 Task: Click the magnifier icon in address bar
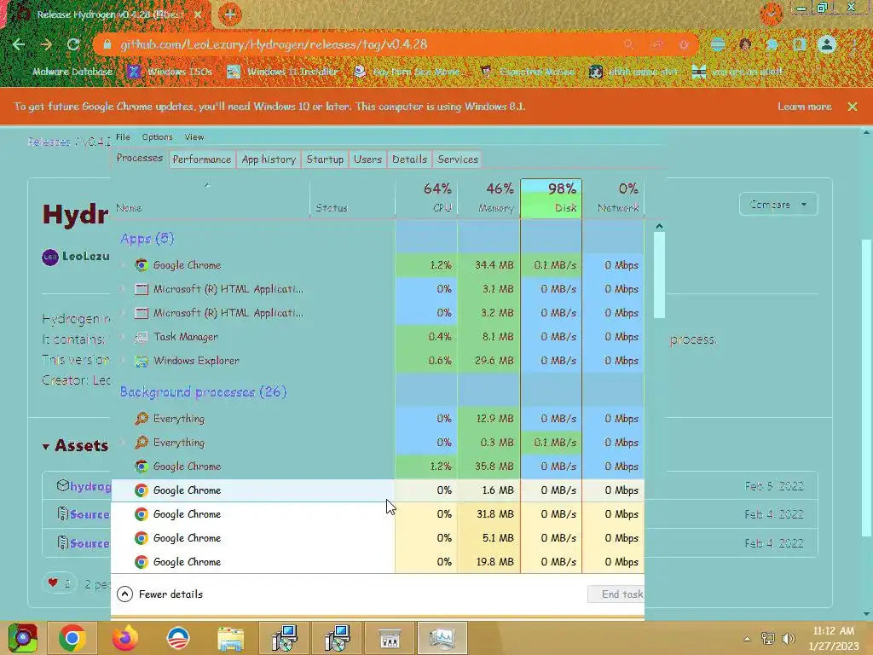click(x=628, y=44)
